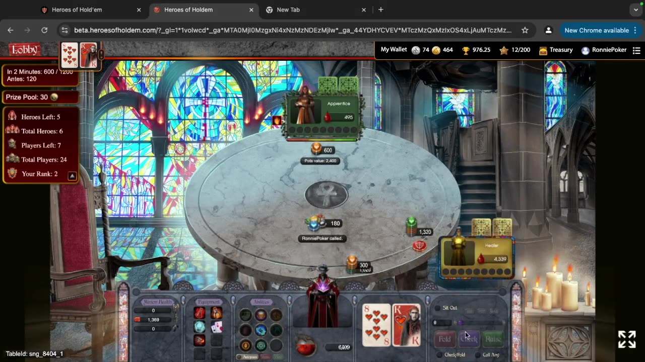The height and width of the screenshot is (362, 645).
Task: Enable the Sit Out checkbox
Action: [437, 308]
